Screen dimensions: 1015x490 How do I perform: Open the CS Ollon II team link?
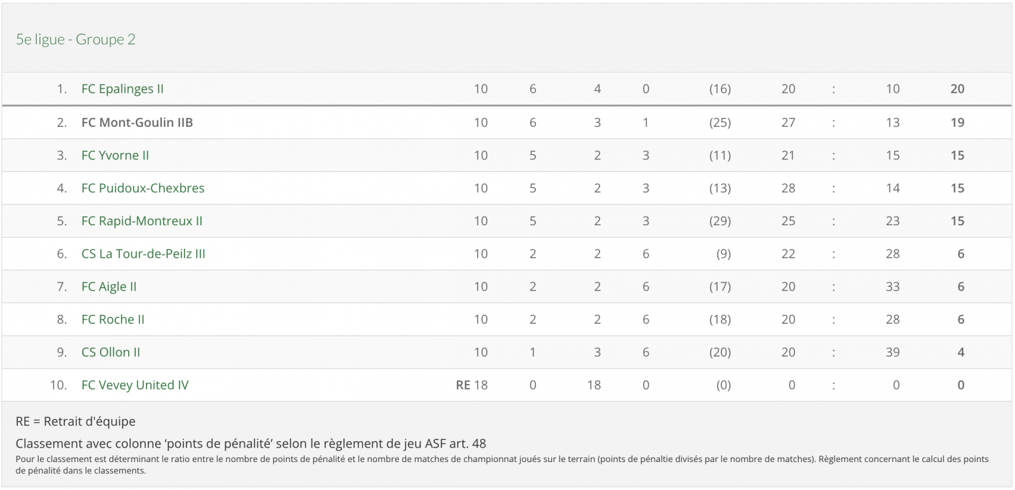[110, 352]
